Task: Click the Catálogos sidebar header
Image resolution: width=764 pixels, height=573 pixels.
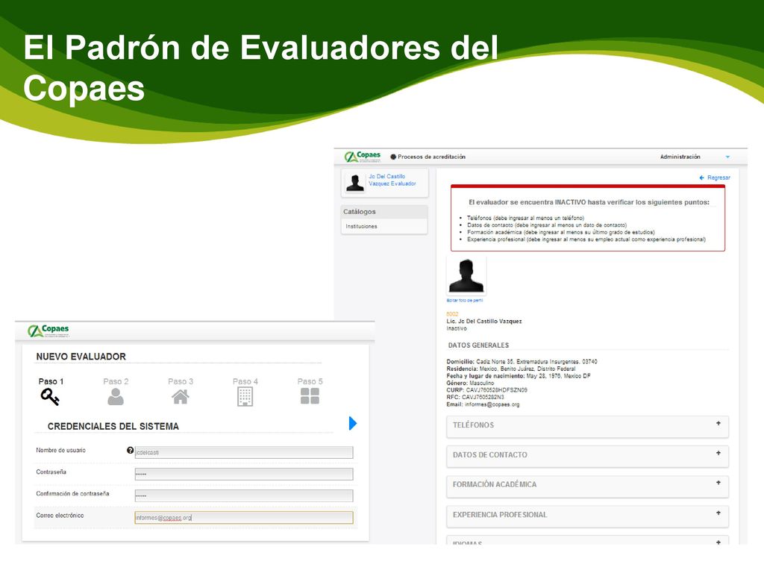Action: [x=384, y=211]
